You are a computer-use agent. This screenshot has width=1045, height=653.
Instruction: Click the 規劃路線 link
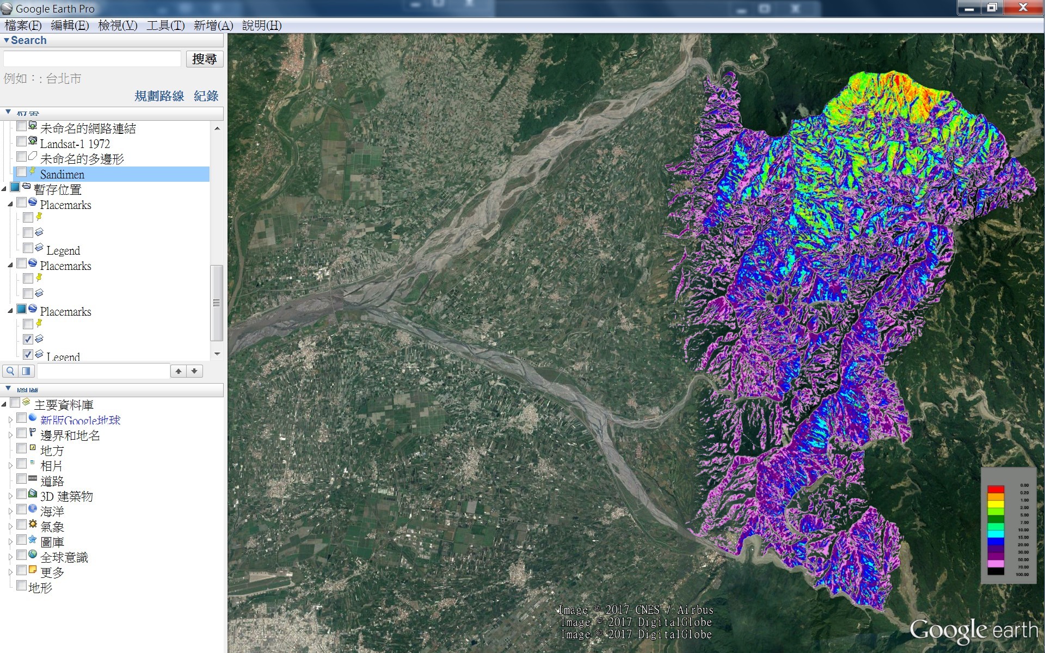[159, 96]
